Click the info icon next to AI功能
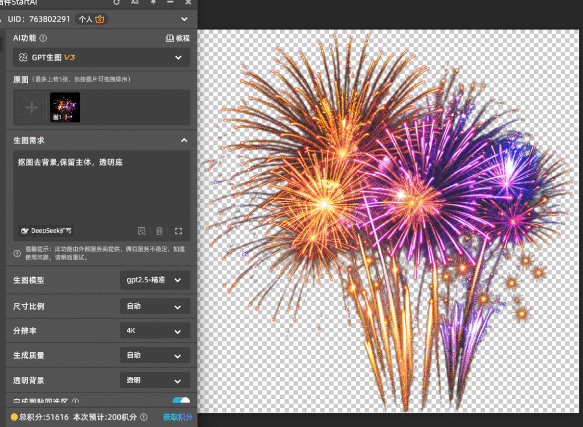Screen dimensions: 583x427 pyautogui.click(x=43, y=38)
